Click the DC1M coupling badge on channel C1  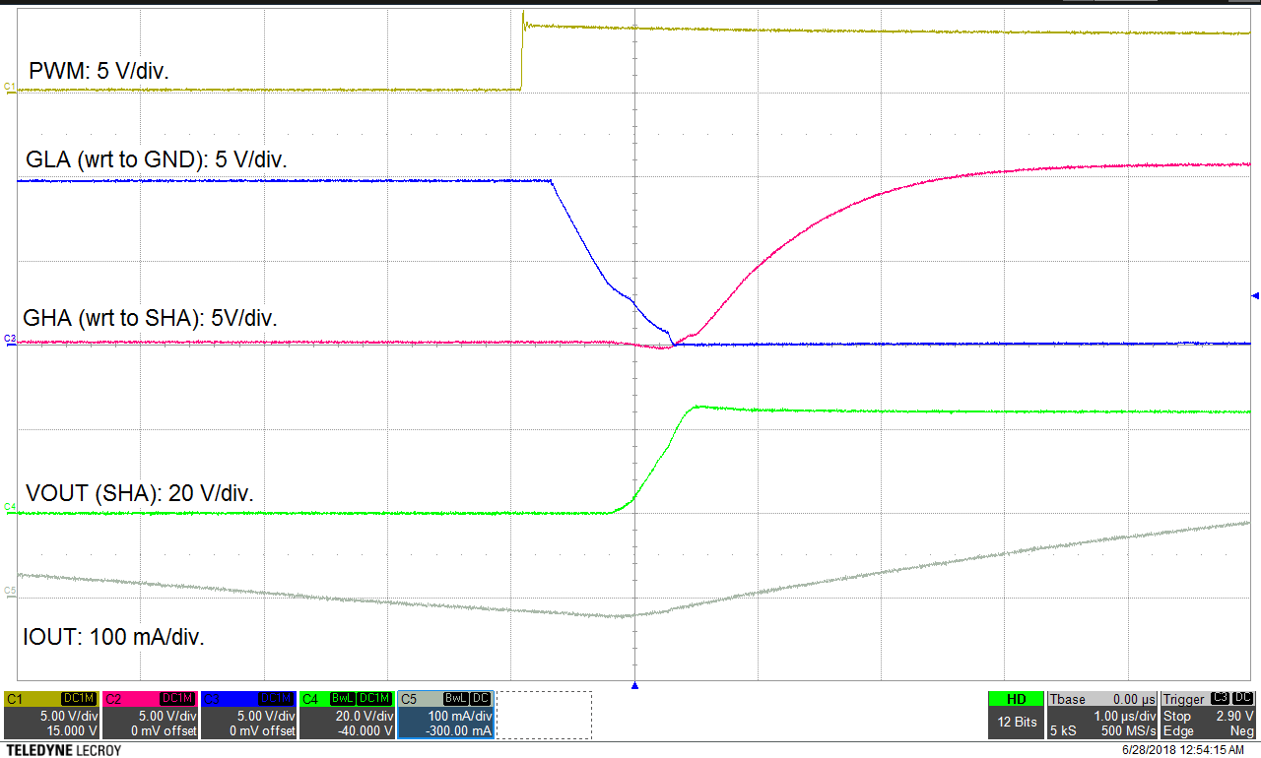pyautogui.click(x=77, y=697)
